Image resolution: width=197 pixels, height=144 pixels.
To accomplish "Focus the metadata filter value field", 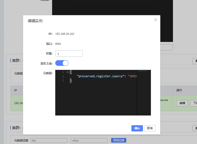I will pos(89,140).
